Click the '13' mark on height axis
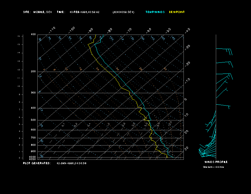The height and width of the screenshot is (194, 251). coord(19,61)
